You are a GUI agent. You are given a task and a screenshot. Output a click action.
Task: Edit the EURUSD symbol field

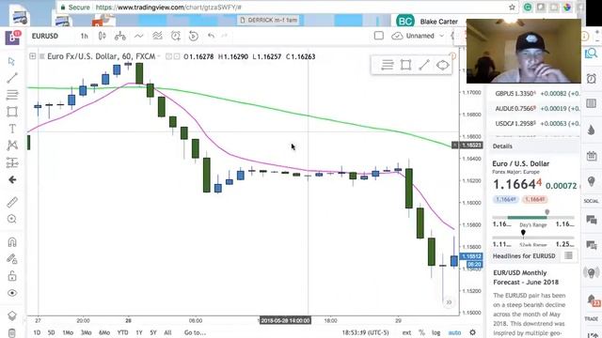click(x=45, y=36)
